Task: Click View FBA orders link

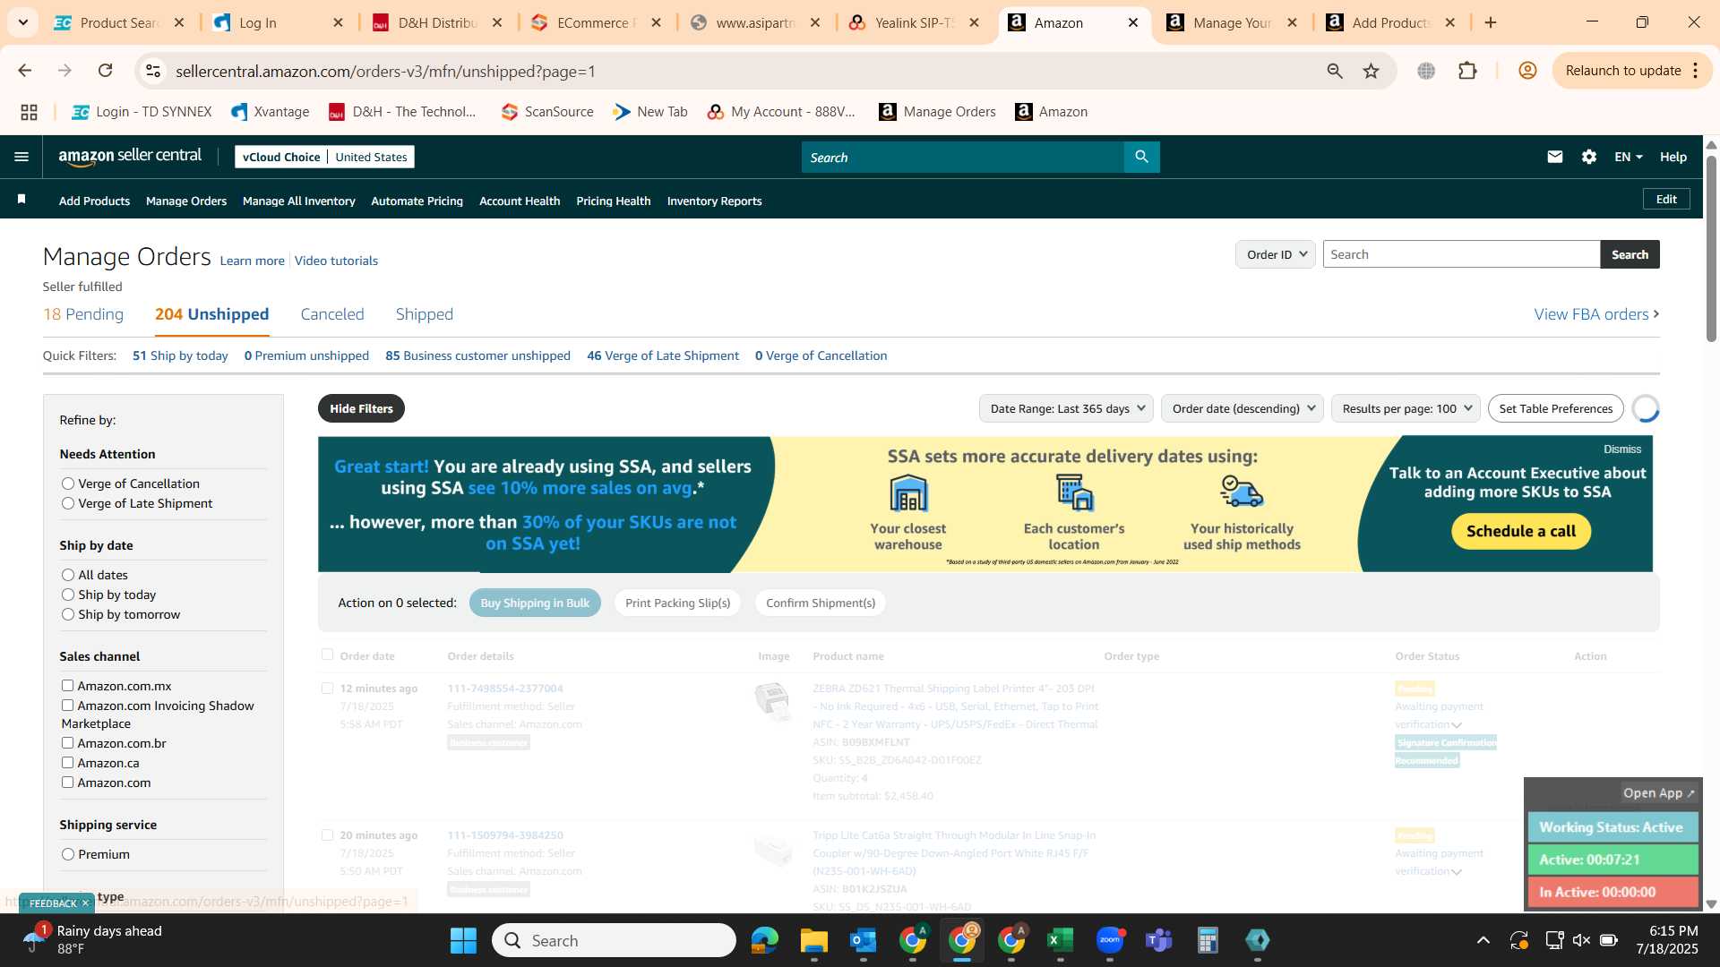Action: pyautogui.click(x=1596, y=314)
